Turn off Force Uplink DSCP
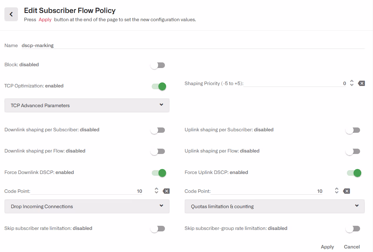Screen dimensions: 373x252 [354, 173]
